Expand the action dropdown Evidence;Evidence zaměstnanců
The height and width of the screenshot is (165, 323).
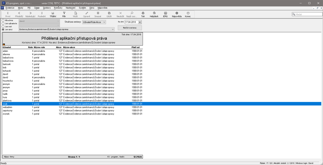click(x=113, y=30)
